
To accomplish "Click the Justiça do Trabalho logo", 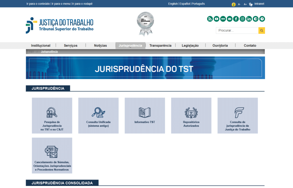I will pyautogui.click(x=60, y=25).
